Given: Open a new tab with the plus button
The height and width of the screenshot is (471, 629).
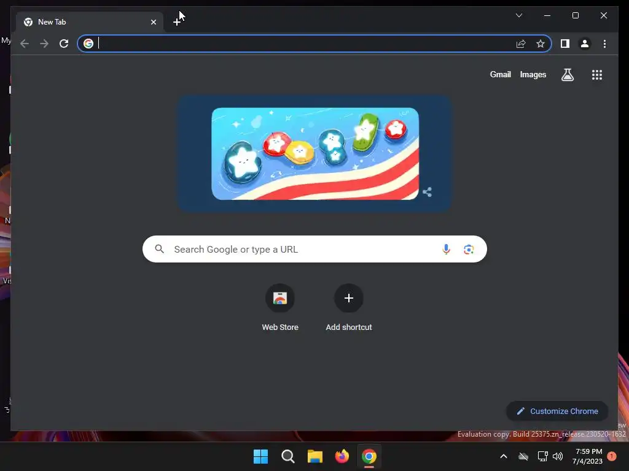Looking at the screenshot, I should click(x=177, y=22).
